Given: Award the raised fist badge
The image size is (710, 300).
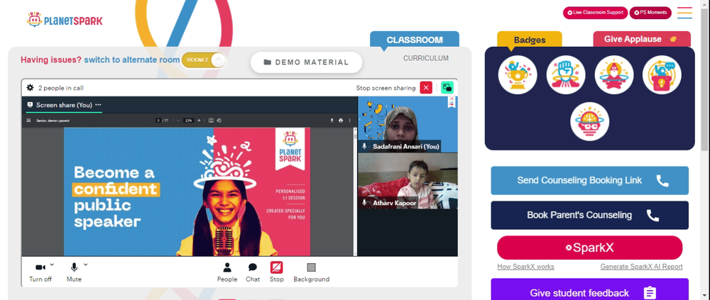Looking at the screenshot, I should click(566, 74).
